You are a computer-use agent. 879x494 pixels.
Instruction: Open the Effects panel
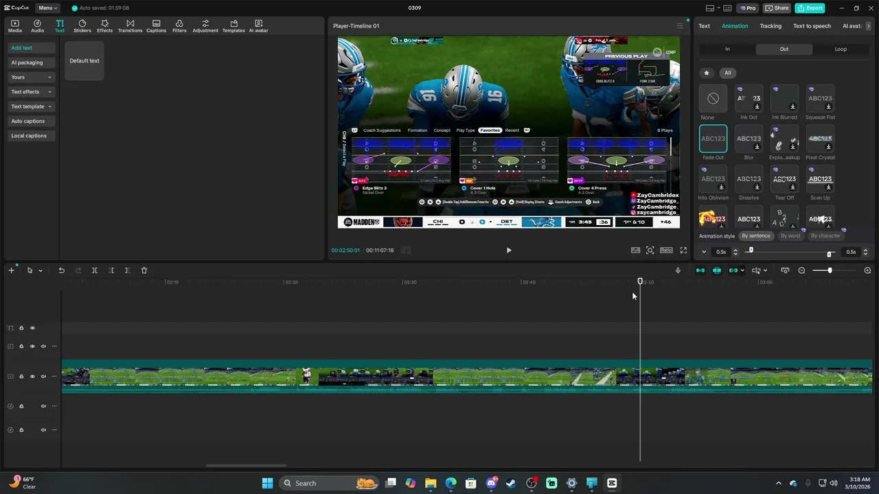tap(104, 26)
